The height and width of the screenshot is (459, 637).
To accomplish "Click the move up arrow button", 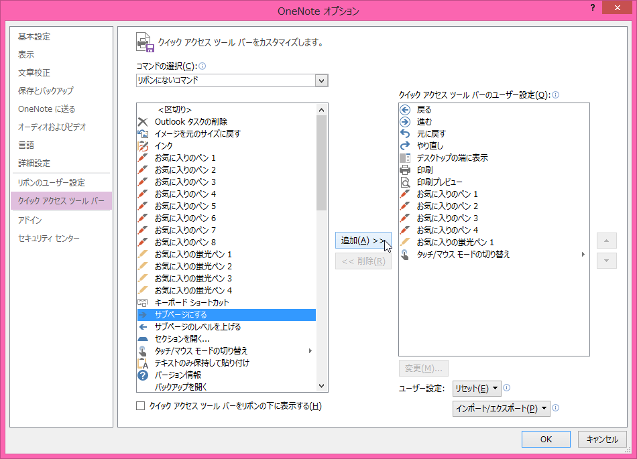I will (607, 241).
